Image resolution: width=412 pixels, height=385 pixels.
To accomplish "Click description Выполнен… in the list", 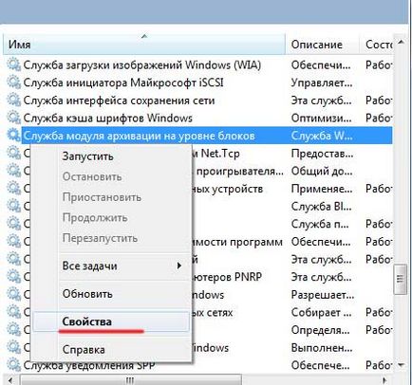I will (x=322, y=348).
